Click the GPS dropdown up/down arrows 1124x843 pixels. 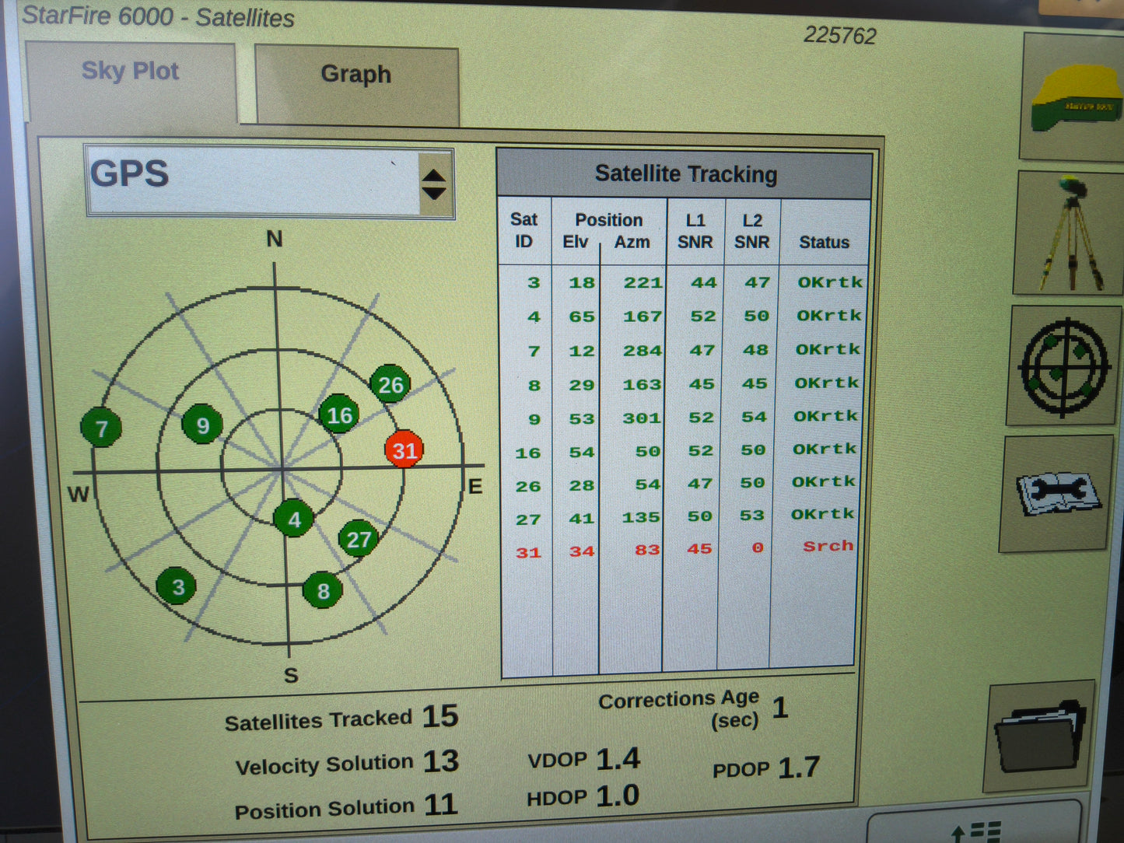(434, 184)
